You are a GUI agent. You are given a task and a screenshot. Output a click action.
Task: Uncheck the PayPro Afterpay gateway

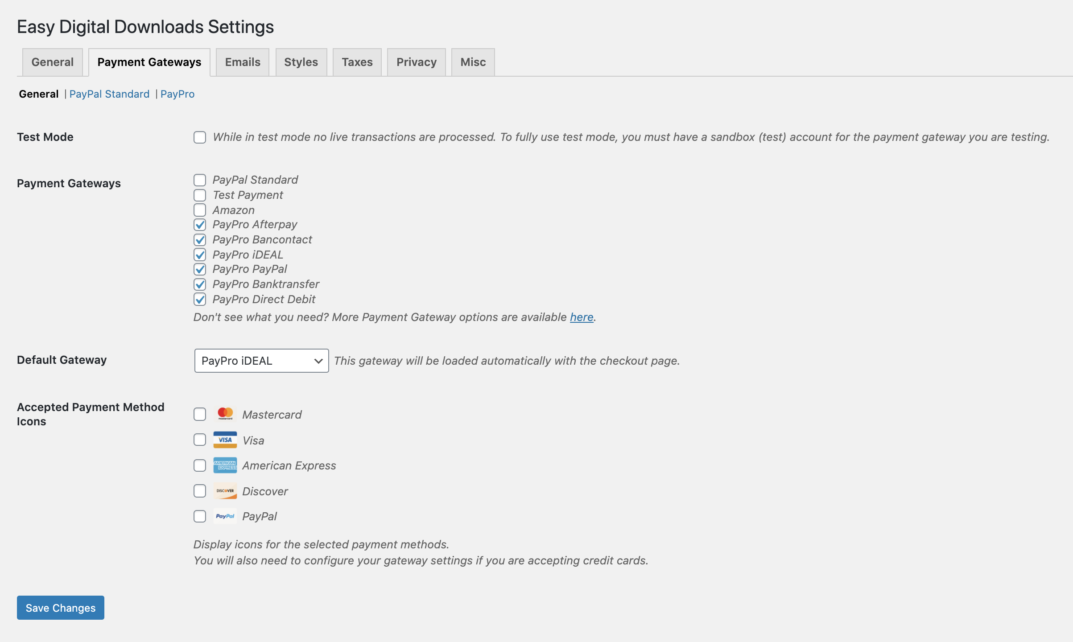(200, 225)
